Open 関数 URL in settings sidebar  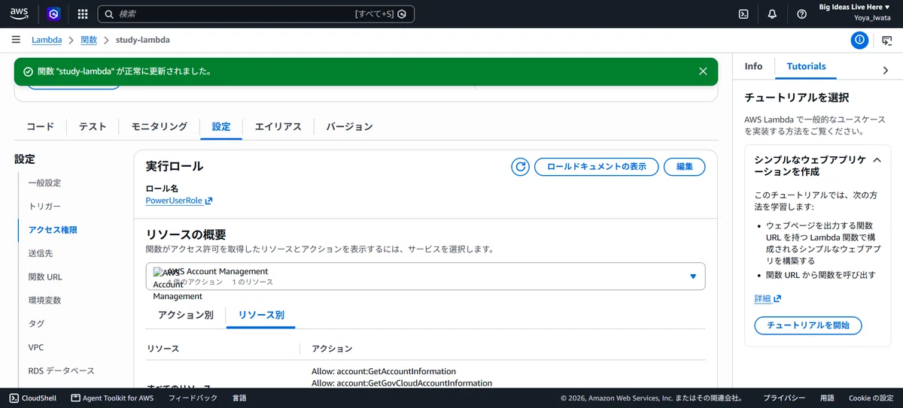pos(45,277)
